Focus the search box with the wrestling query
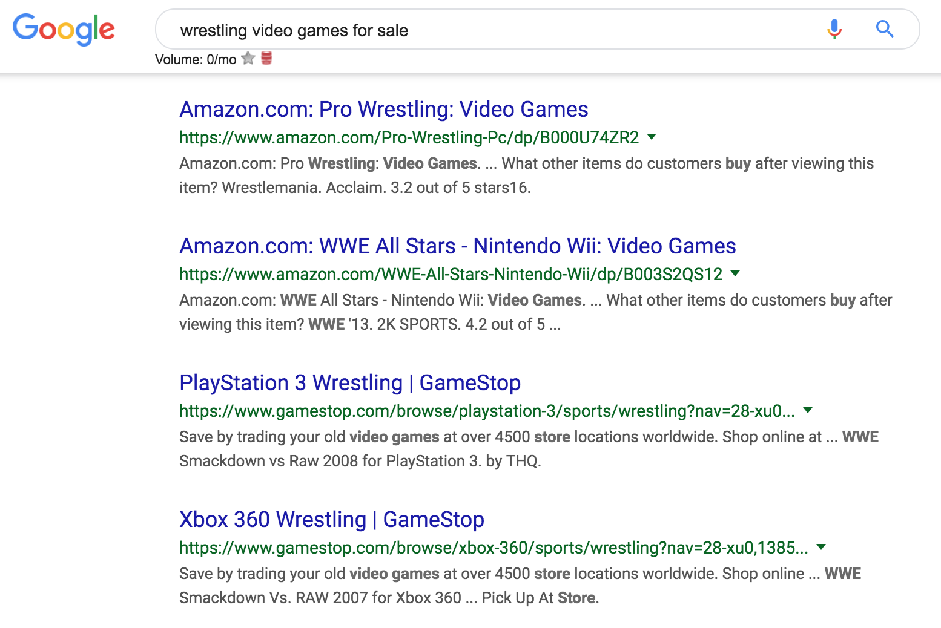941x628 pixels. click(484, 30)
